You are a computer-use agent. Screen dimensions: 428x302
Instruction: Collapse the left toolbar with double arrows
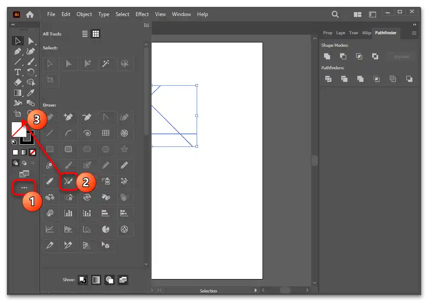pos(13,25)
